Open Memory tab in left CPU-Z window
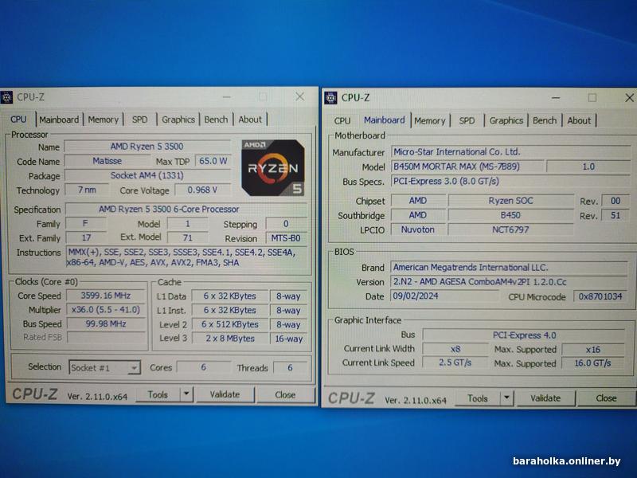Image resolution: width=637 pixels, height=478 pixels. point(104,119)
